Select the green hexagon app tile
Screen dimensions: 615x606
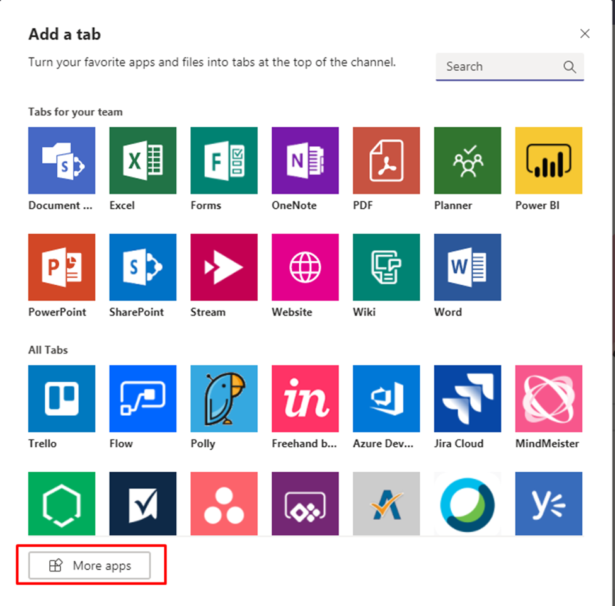62,504
